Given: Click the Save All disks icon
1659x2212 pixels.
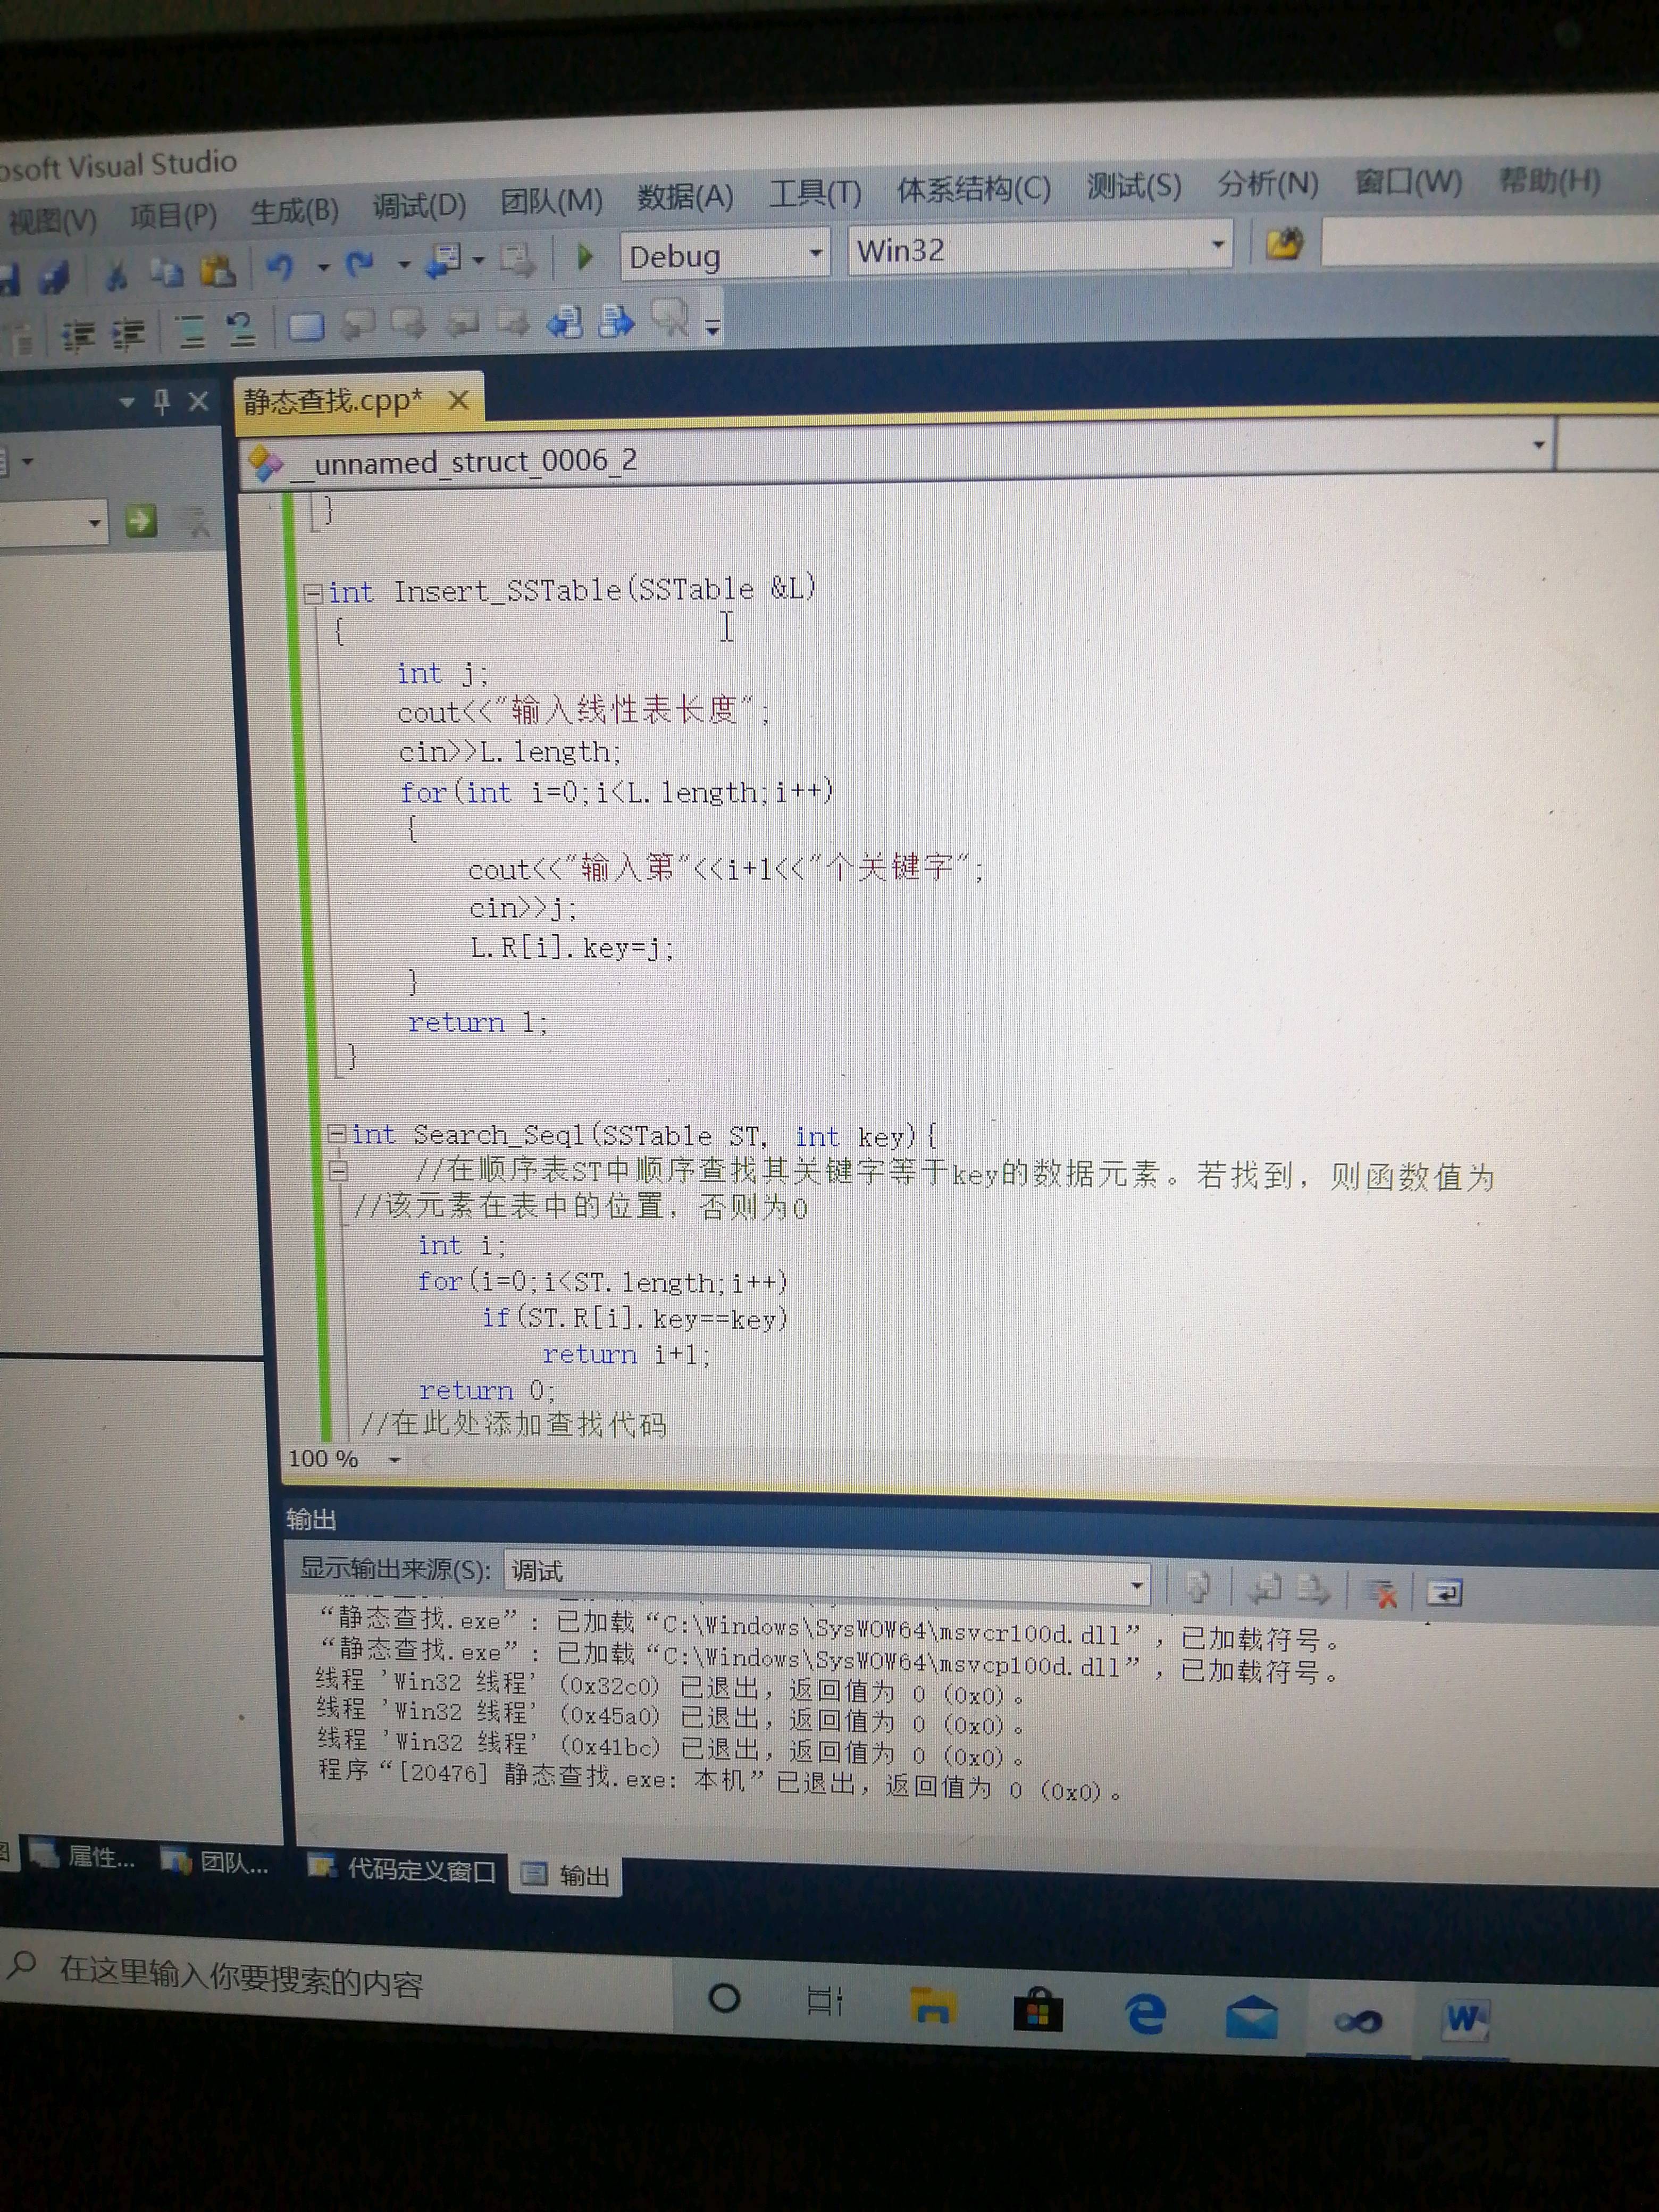Looking at the screenshot, I should point(54,277).
